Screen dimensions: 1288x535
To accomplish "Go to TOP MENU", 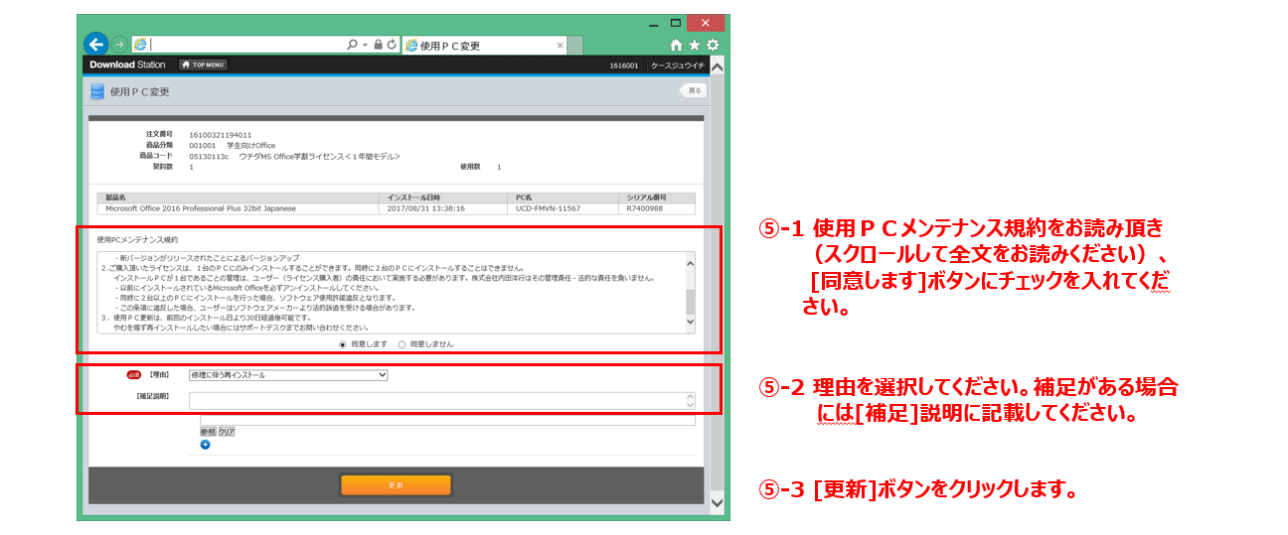I will pyautogui.click(x=203, y=65).
